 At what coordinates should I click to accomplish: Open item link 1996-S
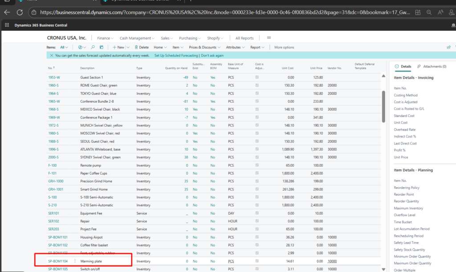coord(53,149)
